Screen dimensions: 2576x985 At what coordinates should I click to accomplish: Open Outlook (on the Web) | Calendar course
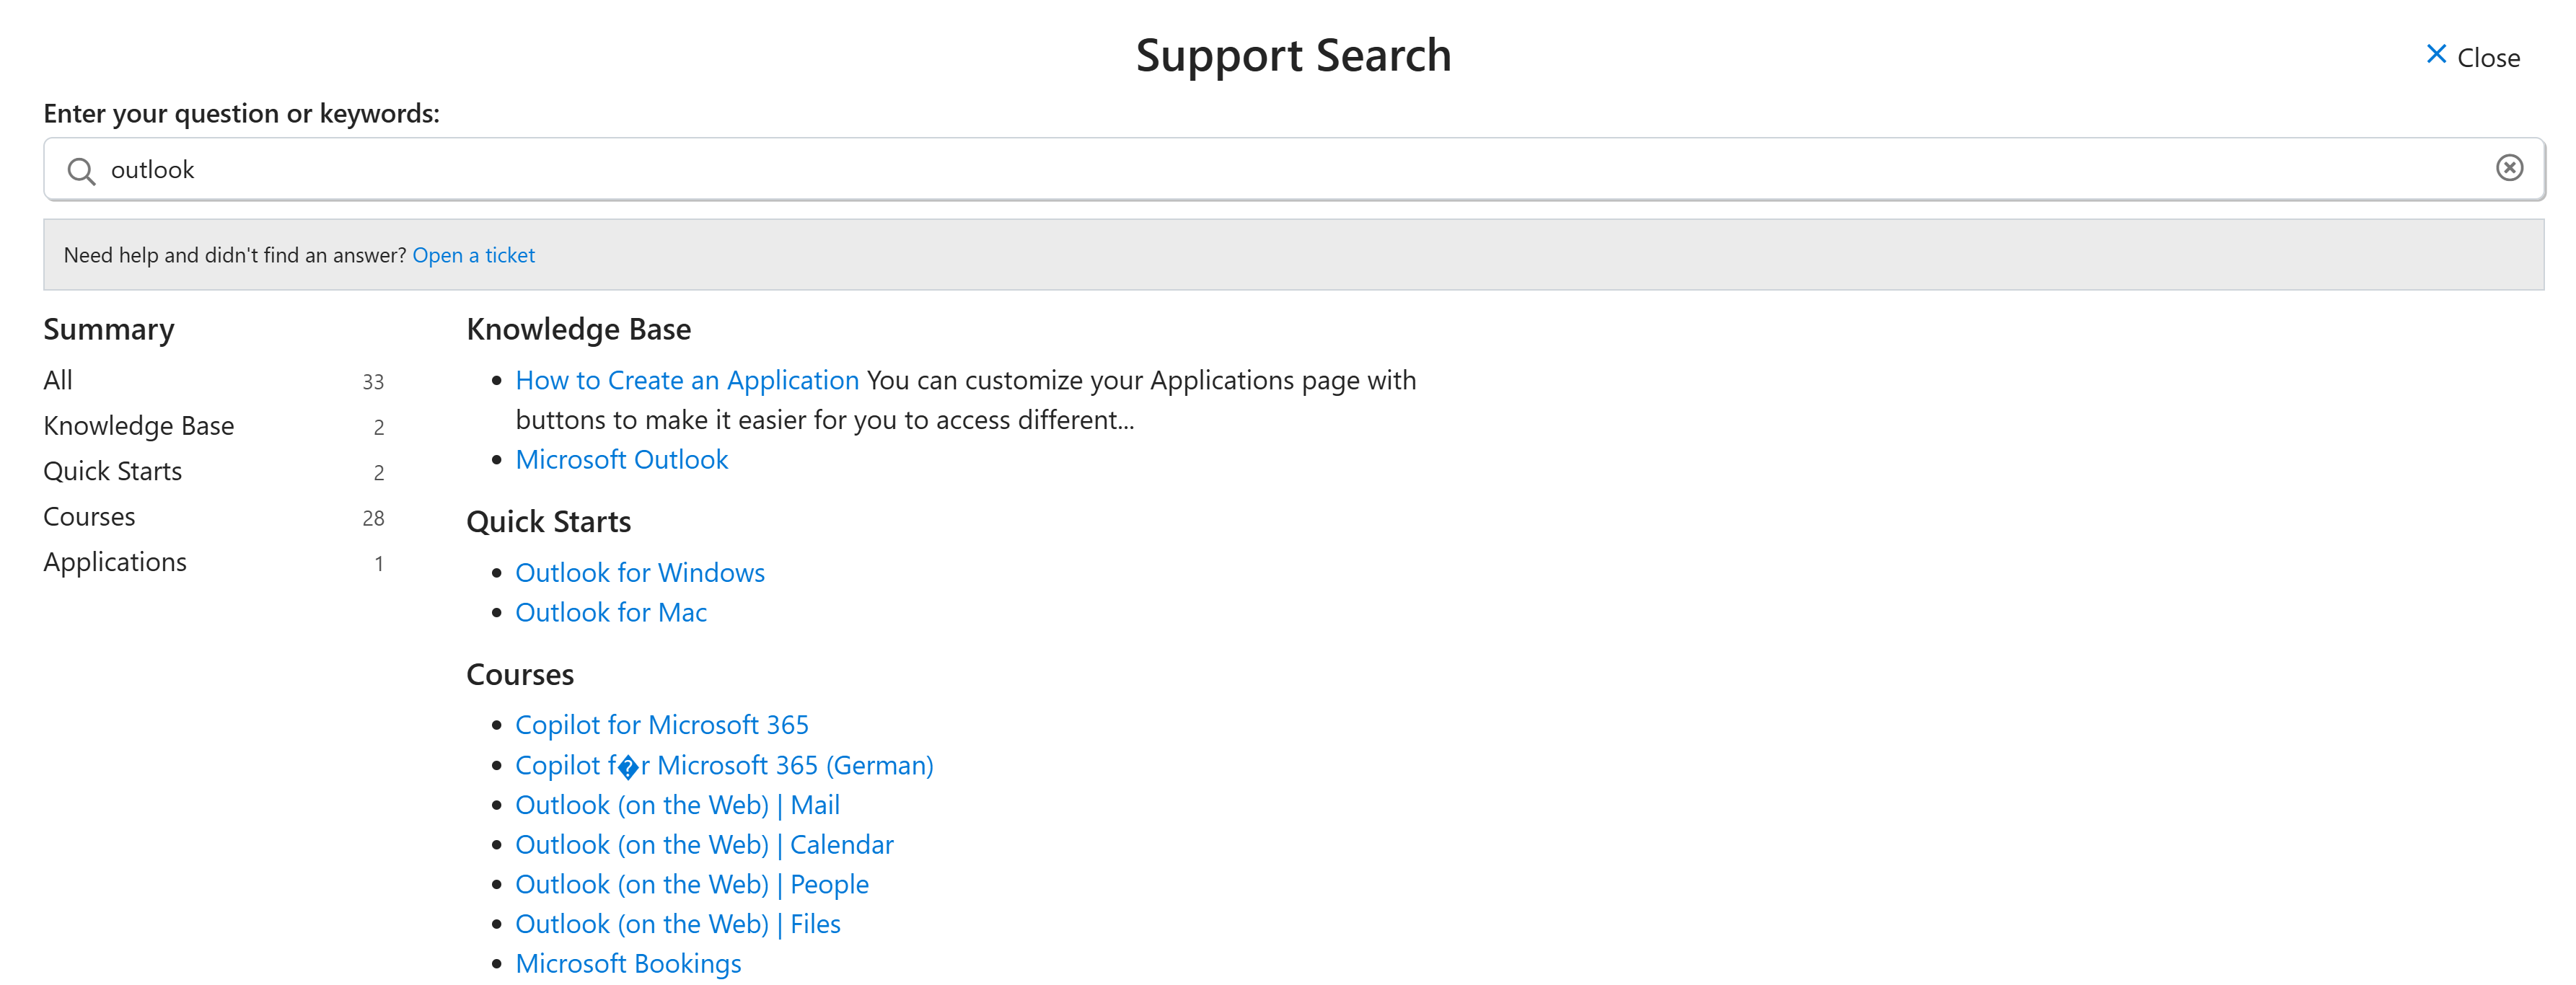coord(704,845)
